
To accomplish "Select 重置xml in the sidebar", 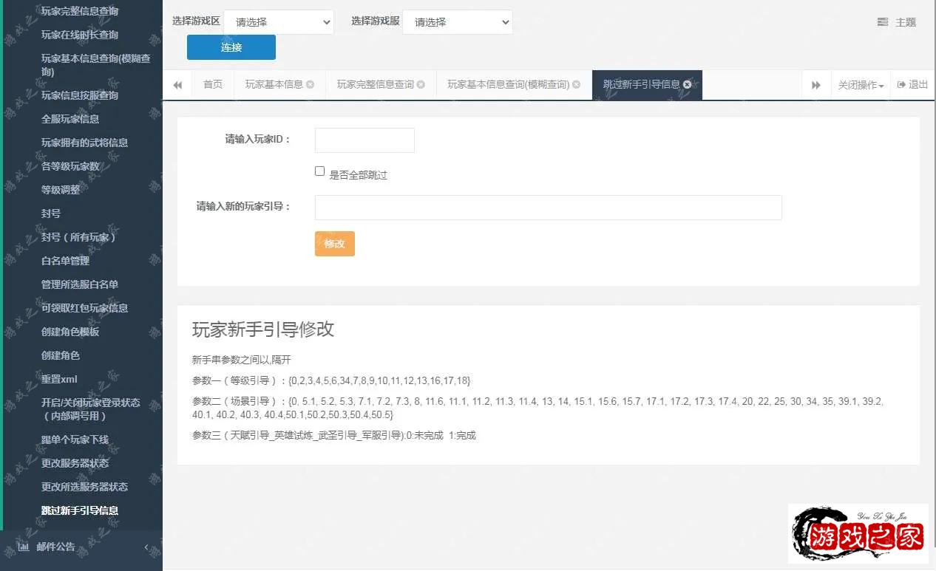I will (58, 379).
